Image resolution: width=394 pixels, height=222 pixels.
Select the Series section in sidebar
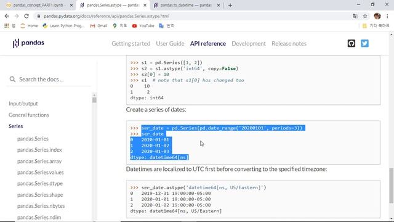coord(15,126)
